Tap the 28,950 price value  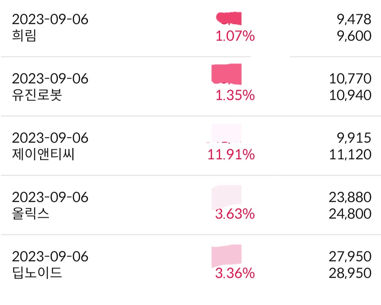click(350, 273)
